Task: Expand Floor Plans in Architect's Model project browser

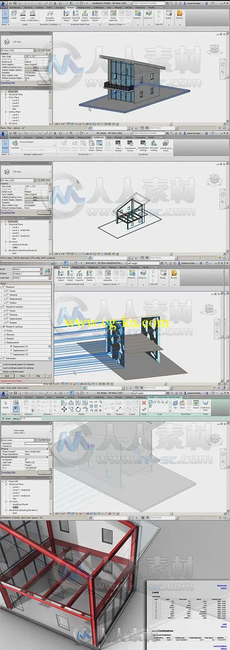Action: click(x=6, y=98)
